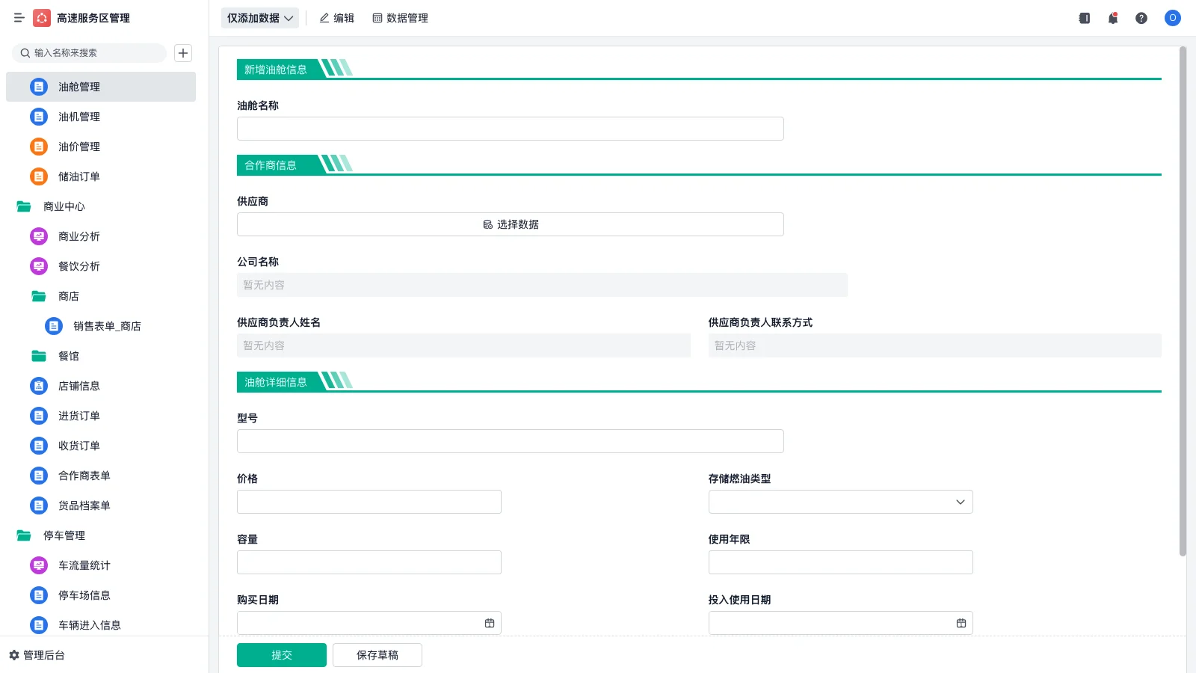The image size is (1196, 673).
Task: Open the dark panel icon in header
Action: pyautogui.click(x=1085, y=18)
